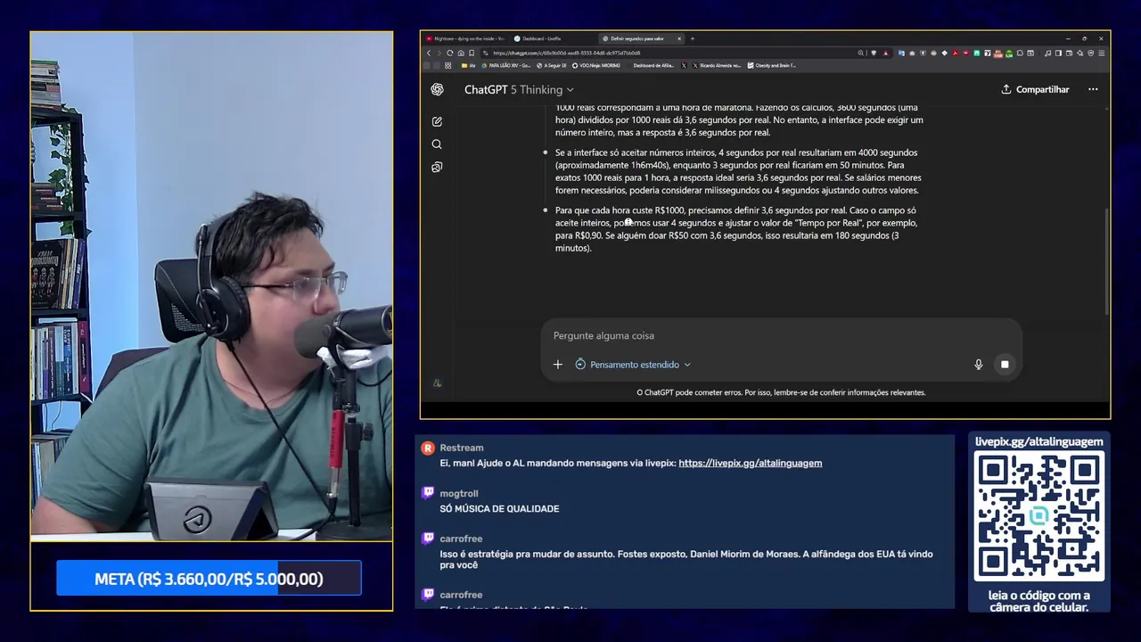Click the translate extension icon
Viewport: 1141px width, 642px height.
(901, 53)
